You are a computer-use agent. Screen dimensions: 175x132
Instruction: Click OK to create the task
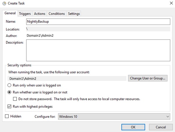(133, 127)
